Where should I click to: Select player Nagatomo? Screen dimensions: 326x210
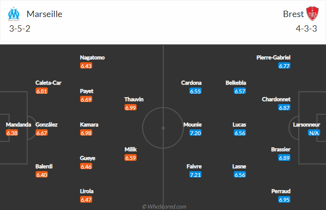92,57
